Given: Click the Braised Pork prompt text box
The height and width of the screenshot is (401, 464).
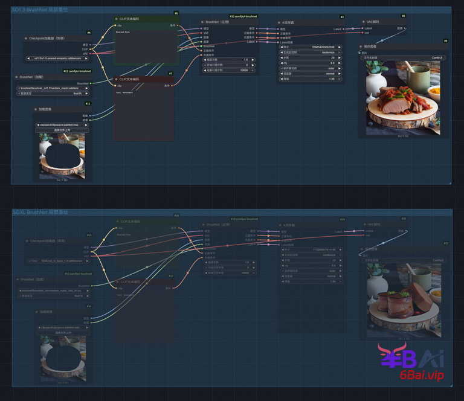Looking at the screenshot, I should 145,48.
